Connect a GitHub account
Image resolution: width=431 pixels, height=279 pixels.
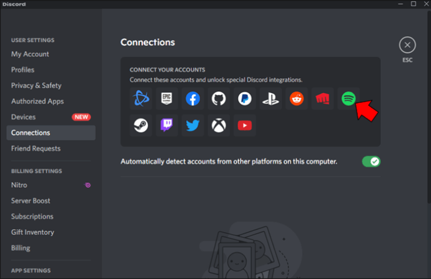click(219, 99)
